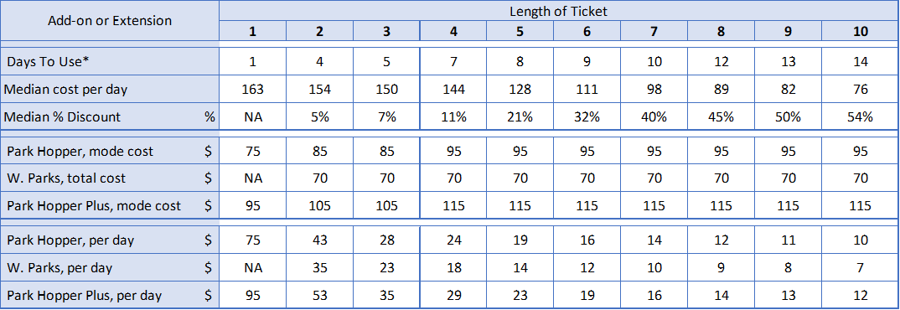Click the 'Median cost per day' label cell
The height and width of the screenshot is (310, 900).
[110, 89]
